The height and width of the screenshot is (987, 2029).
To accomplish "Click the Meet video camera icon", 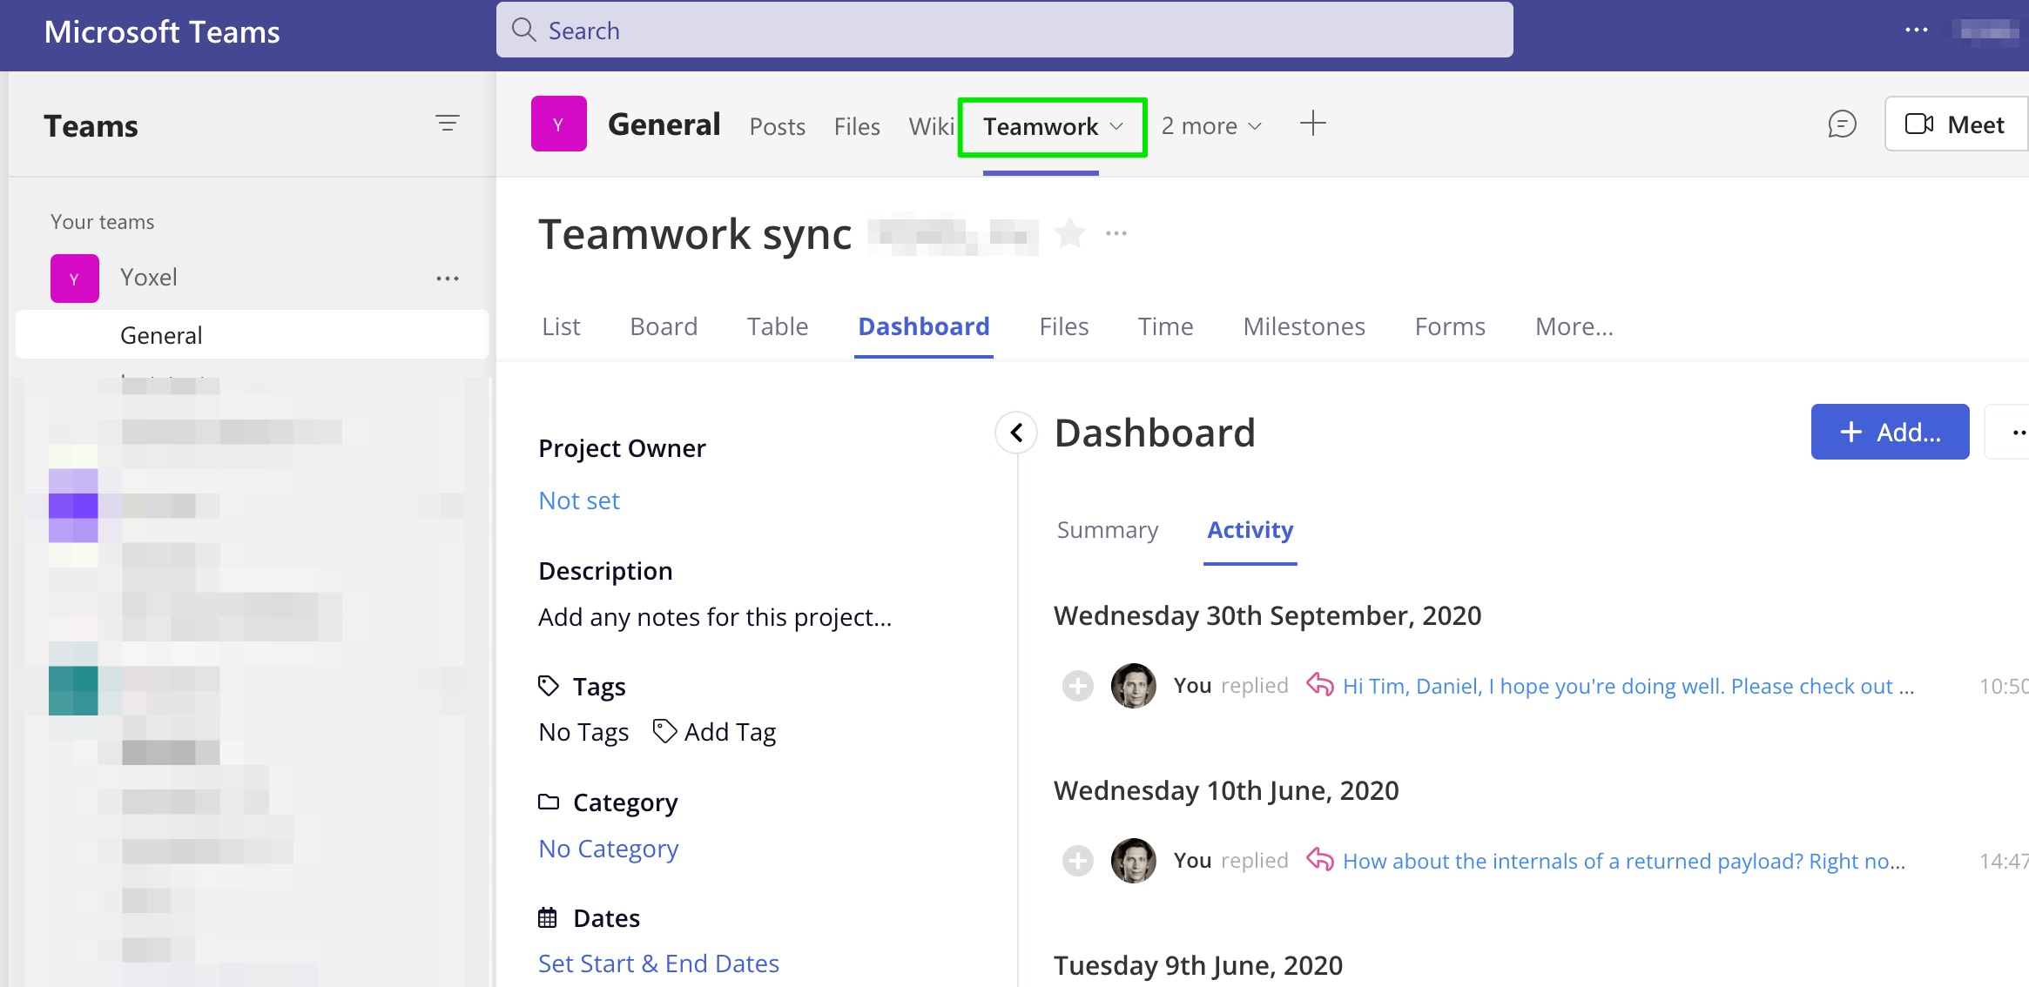I will [1919, 124].
